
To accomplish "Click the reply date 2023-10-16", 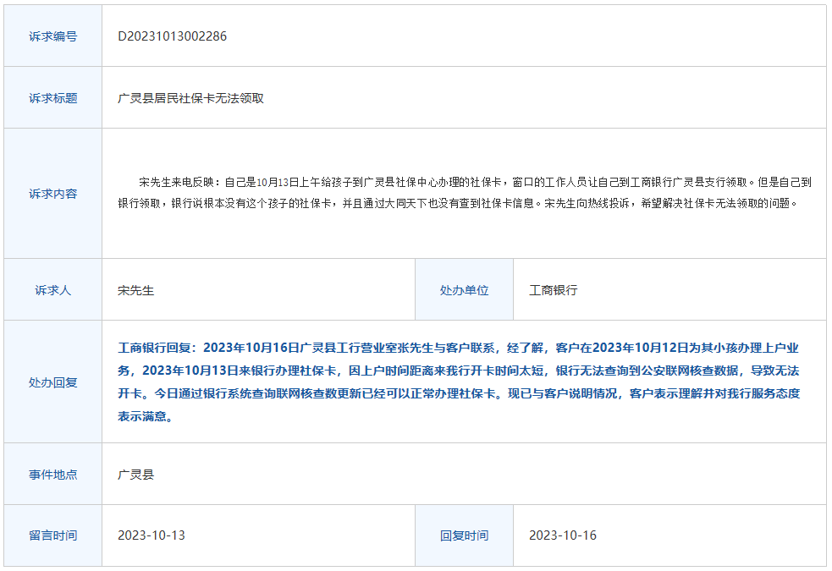I will (563, 535).
